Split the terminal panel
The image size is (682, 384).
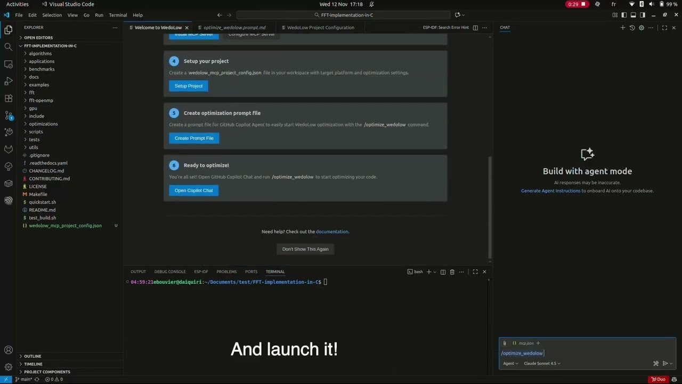(x=443, y=272)
